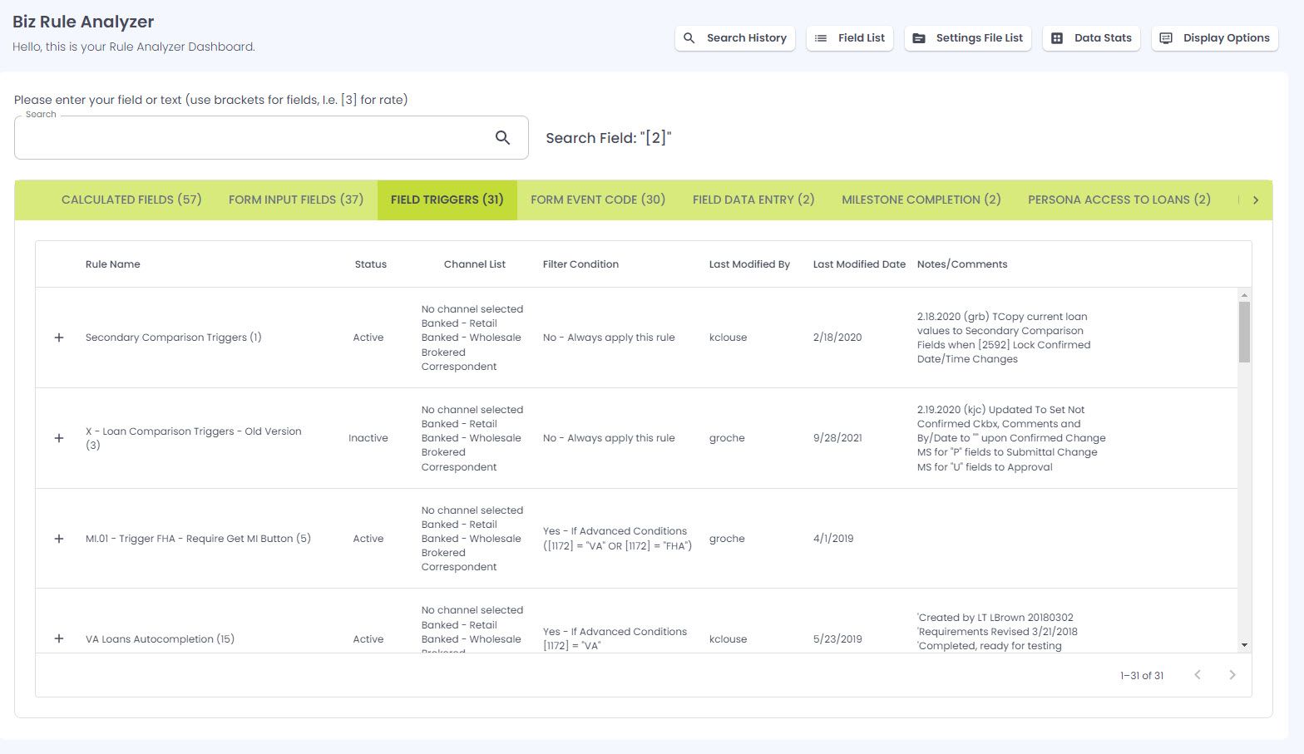Open Search History

tap(735, 38)
